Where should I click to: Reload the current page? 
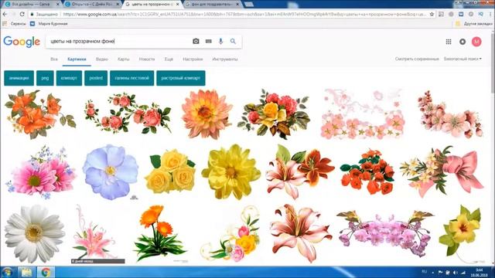22,14
